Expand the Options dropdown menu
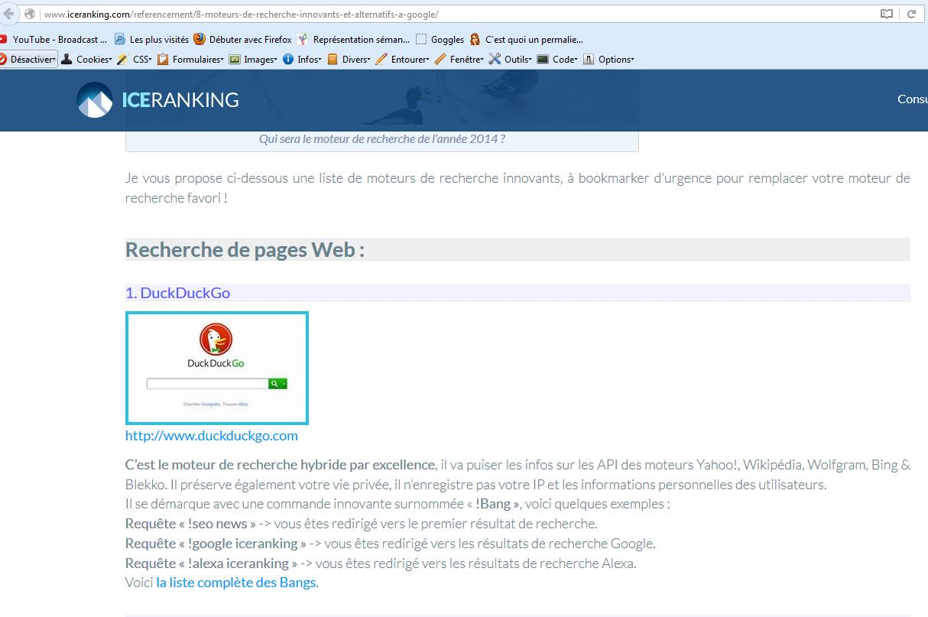 [x=608, y=59]
